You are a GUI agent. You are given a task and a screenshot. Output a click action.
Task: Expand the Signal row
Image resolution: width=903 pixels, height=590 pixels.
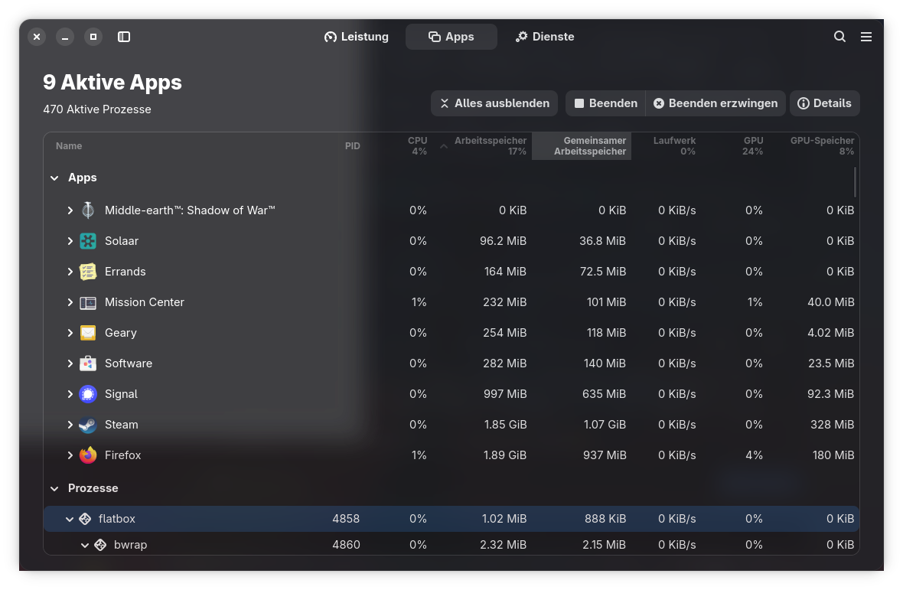70,394
